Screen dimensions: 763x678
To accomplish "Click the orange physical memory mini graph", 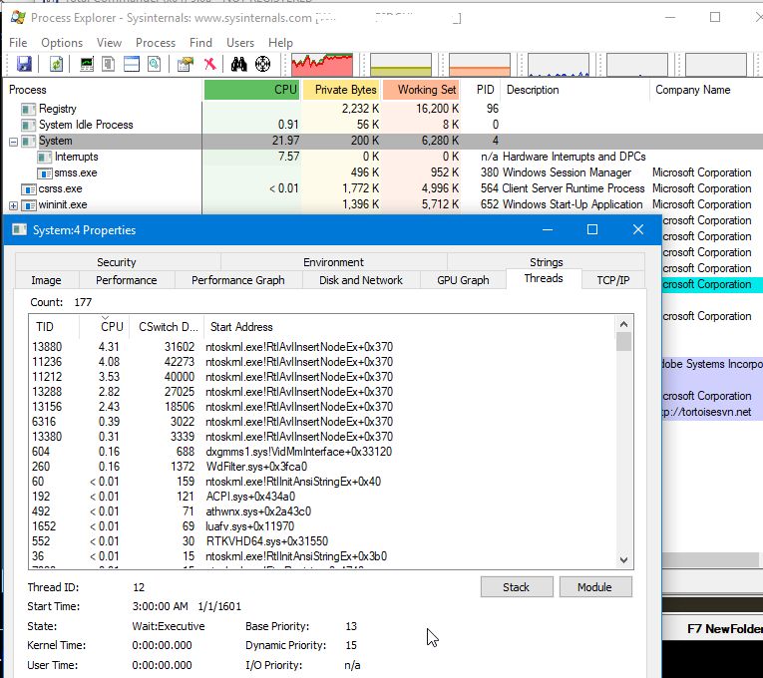I will click(480, 65).
